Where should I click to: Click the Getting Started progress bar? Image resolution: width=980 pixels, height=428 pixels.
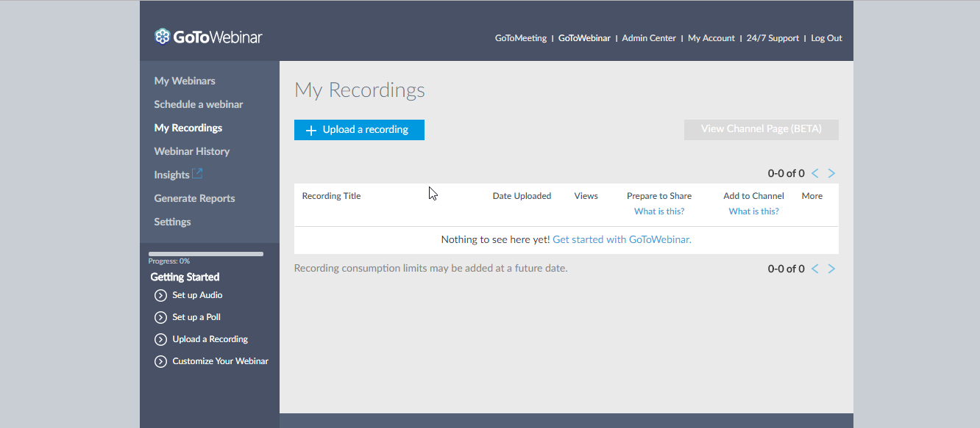(206, 254)
